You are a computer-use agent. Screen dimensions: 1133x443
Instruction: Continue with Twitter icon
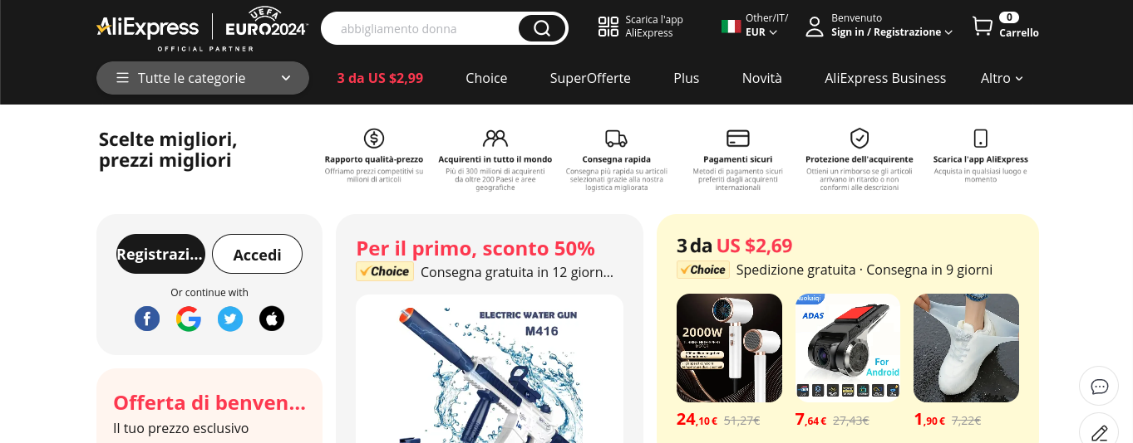(x=230, y=318)
